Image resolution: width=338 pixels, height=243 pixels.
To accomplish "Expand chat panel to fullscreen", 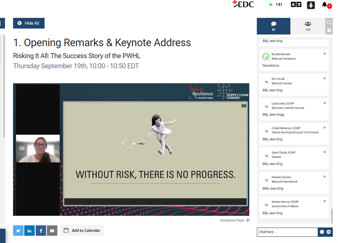I will [x=329, y=22].
